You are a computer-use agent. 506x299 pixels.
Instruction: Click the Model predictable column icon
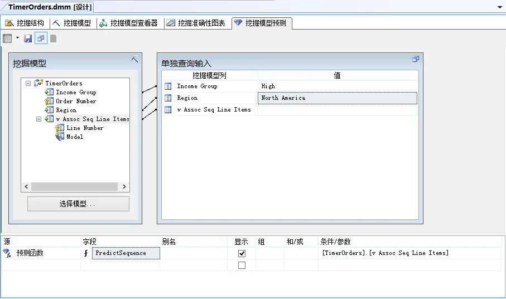(60, 137)
